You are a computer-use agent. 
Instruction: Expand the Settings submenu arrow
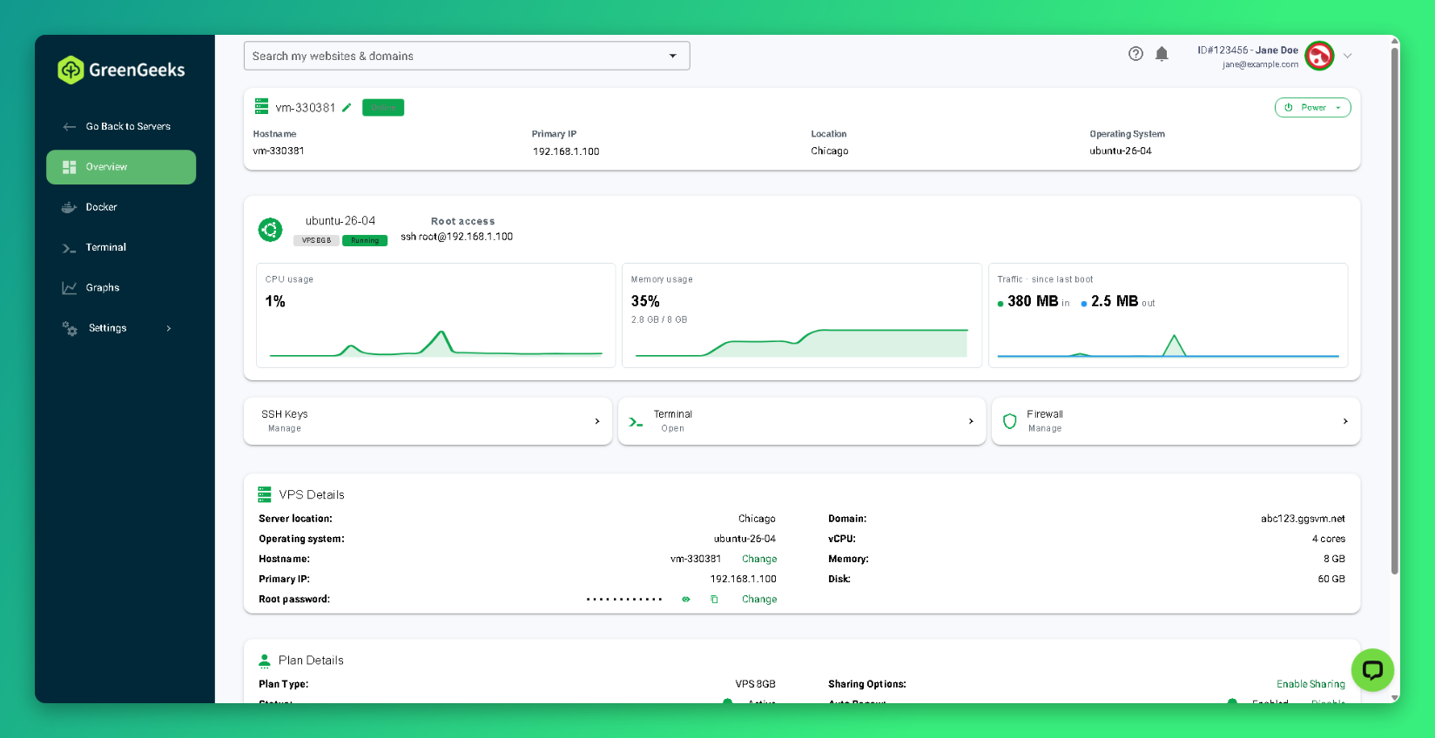(169, 328)
